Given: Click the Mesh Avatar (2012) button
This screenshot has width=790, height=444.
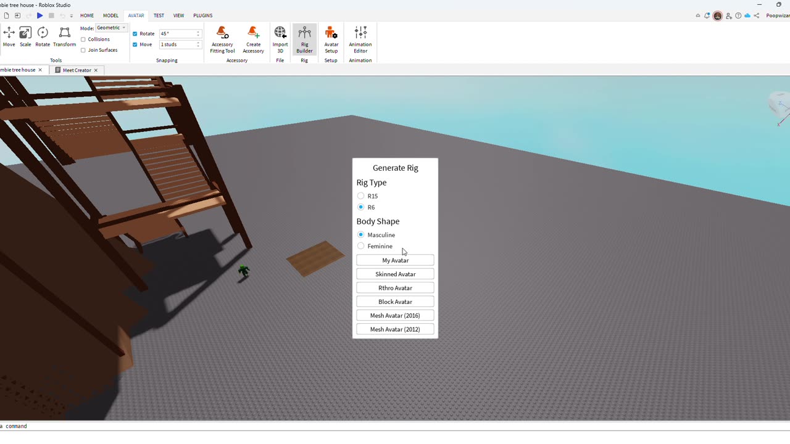Looking at the screenshot, I should [x=395, y=329].
